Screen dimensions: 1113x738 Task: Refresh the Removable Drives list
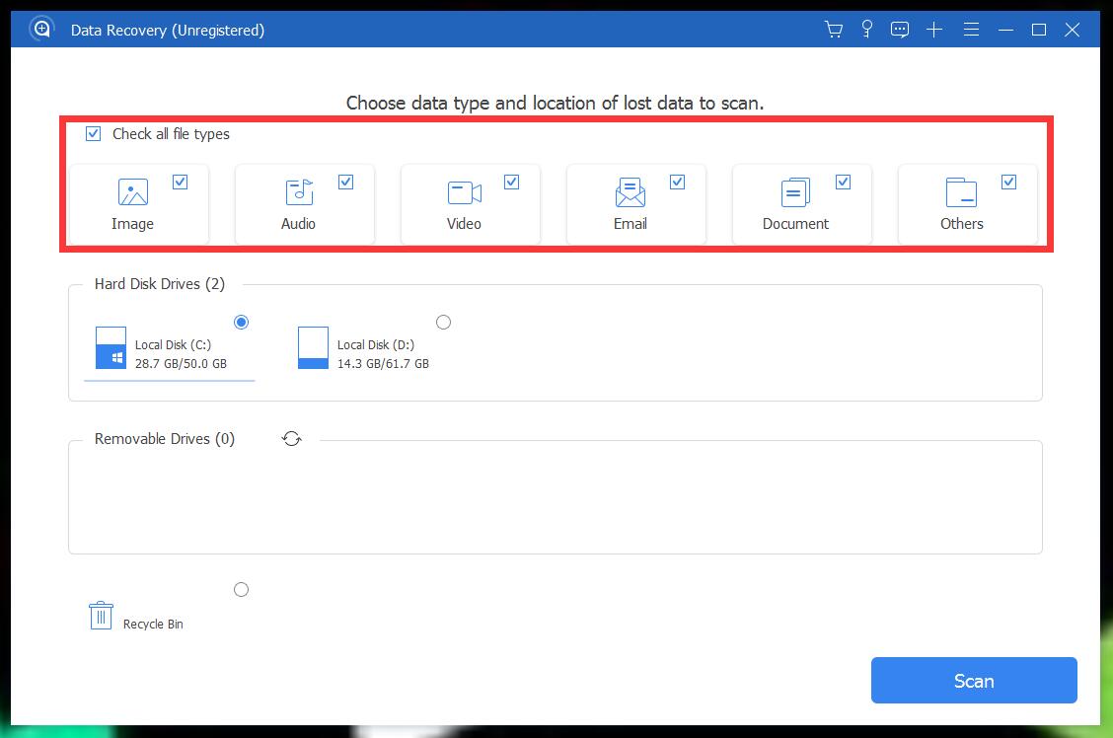click(292, 438)
